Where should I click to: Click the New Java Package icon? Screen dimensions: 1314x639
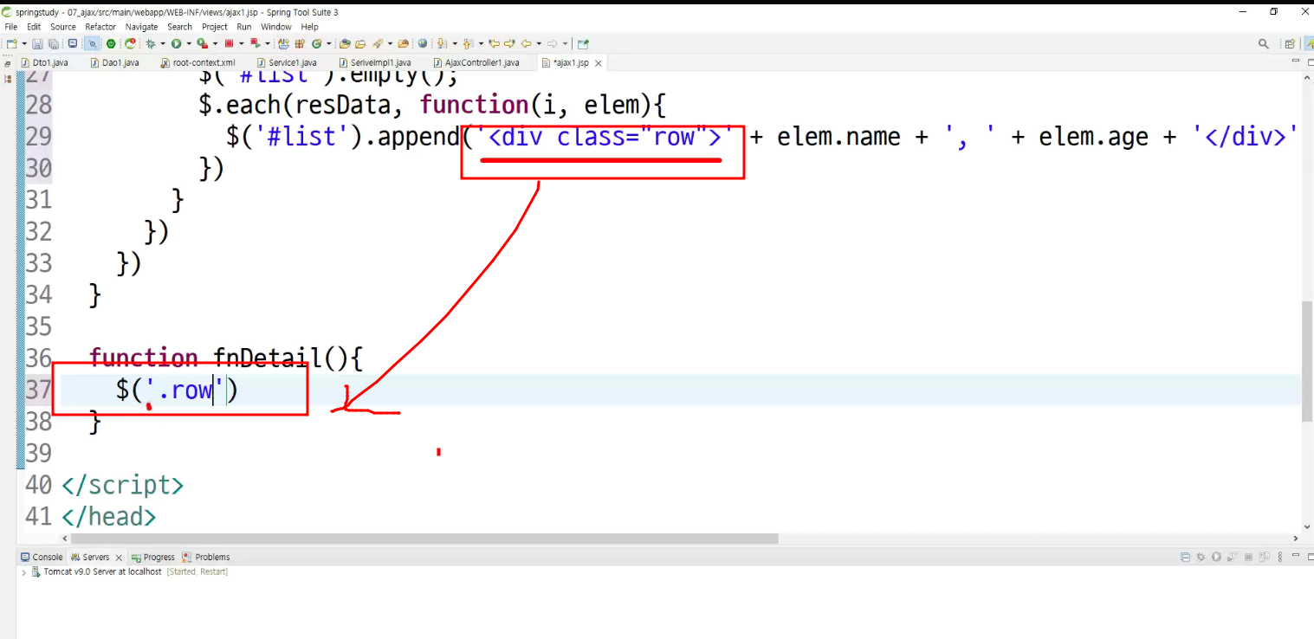click(x=300, y=43)
